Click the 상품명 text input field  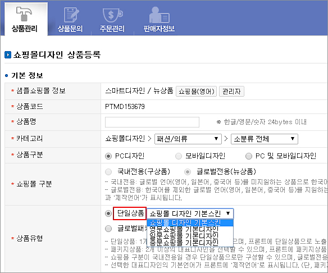152,122
